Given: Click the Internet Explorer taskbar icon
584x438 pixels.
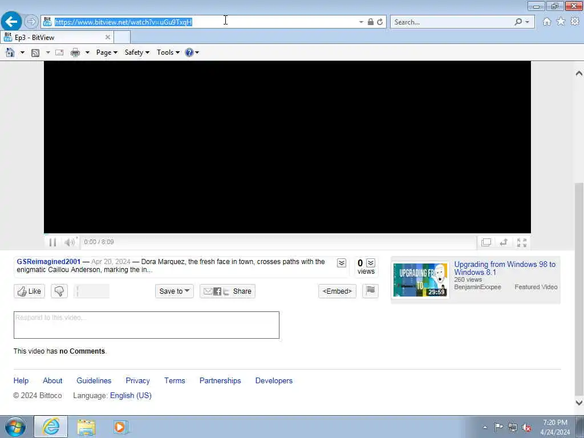Looking at the screenshot, I should [51, 427].
